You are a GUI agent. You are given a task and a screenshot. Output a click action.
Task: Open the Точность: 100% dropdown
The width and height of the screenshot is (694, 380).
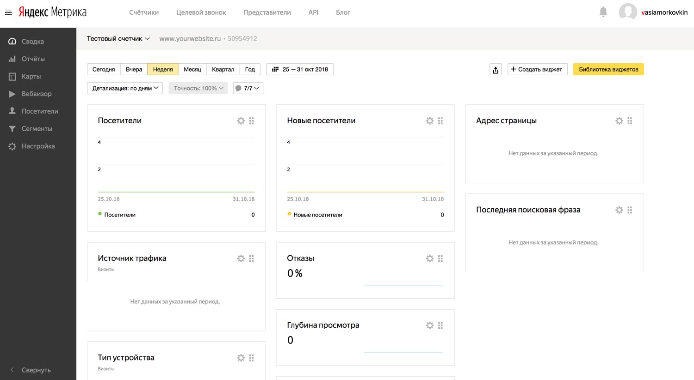pos(198,88)
